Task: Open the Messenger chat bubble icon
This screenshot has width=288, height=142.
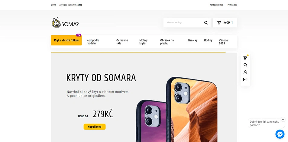Action: (280, 134)
